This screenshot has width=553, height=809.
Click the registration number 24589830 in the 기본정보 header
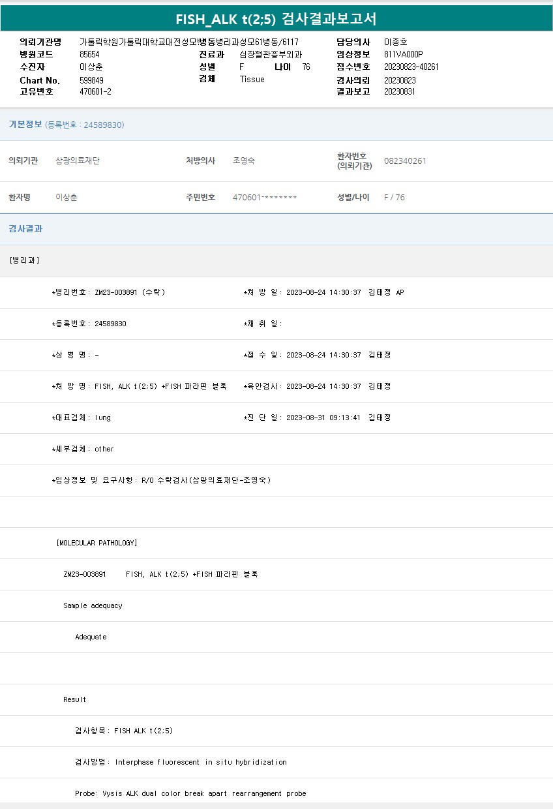[104, 125]
